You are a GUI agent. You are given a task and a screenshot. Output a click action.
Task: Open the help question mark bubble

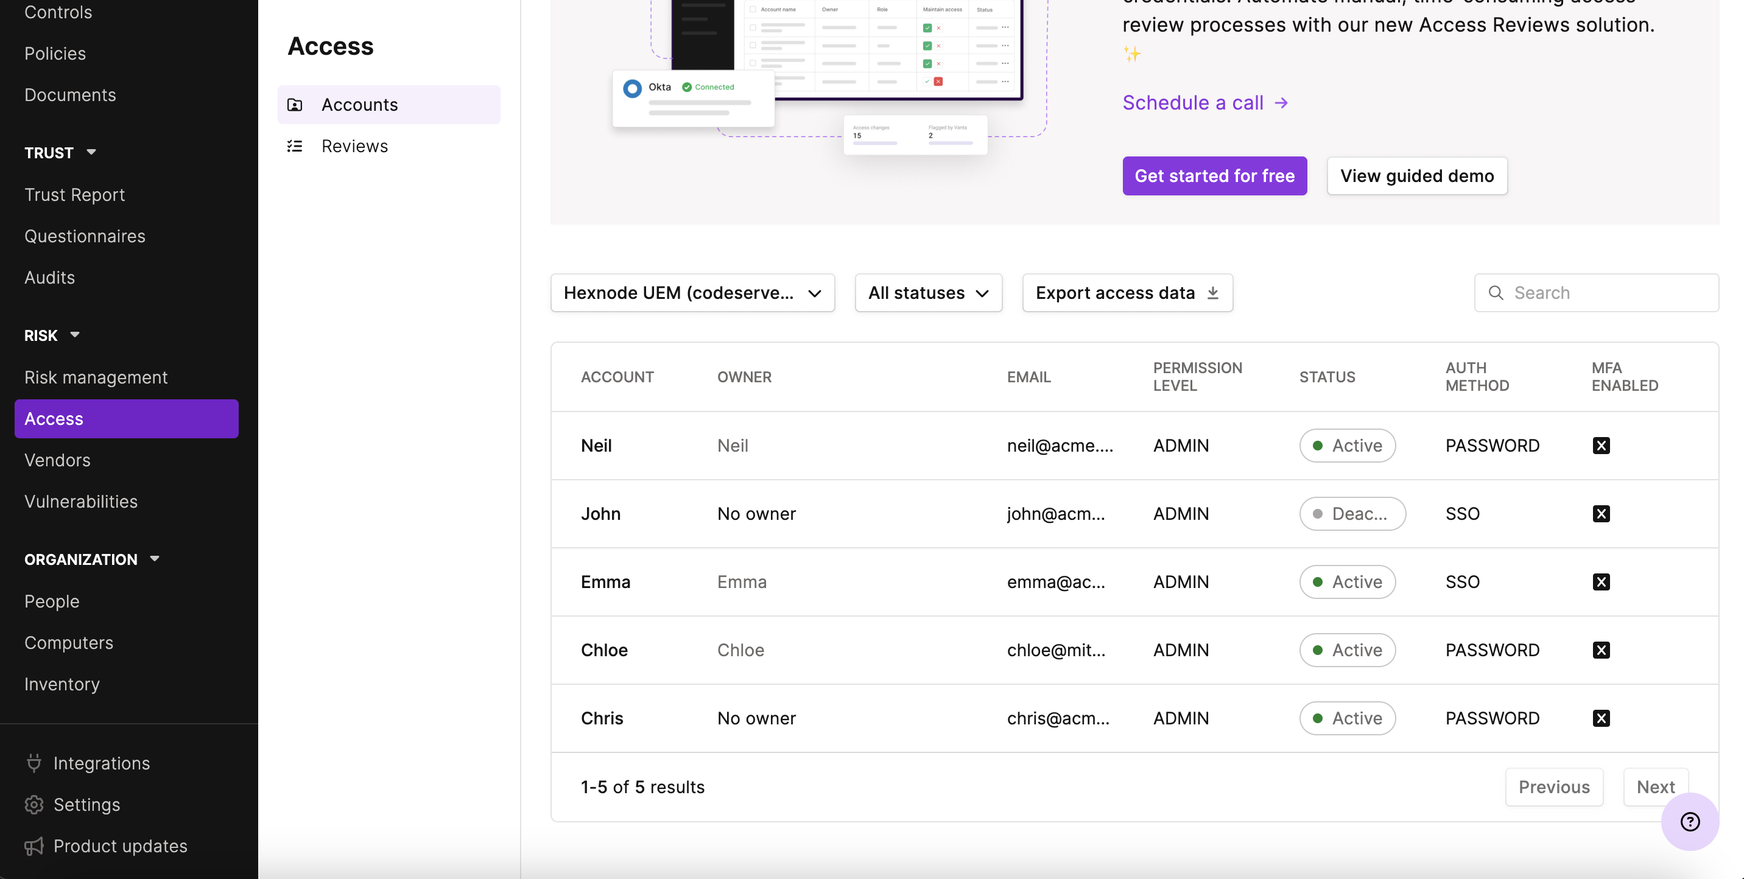pos(1690,822)
